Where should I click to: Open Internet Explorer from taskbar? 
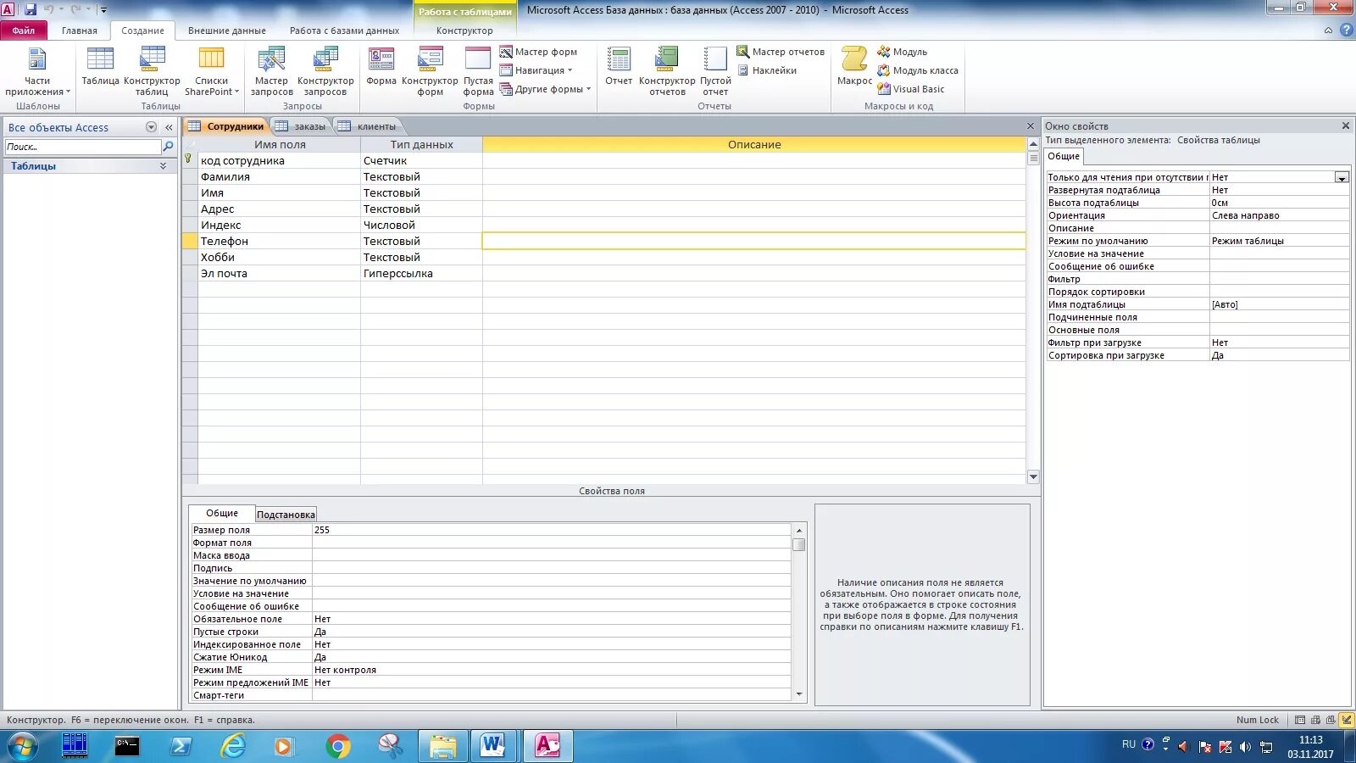point(232,746)
